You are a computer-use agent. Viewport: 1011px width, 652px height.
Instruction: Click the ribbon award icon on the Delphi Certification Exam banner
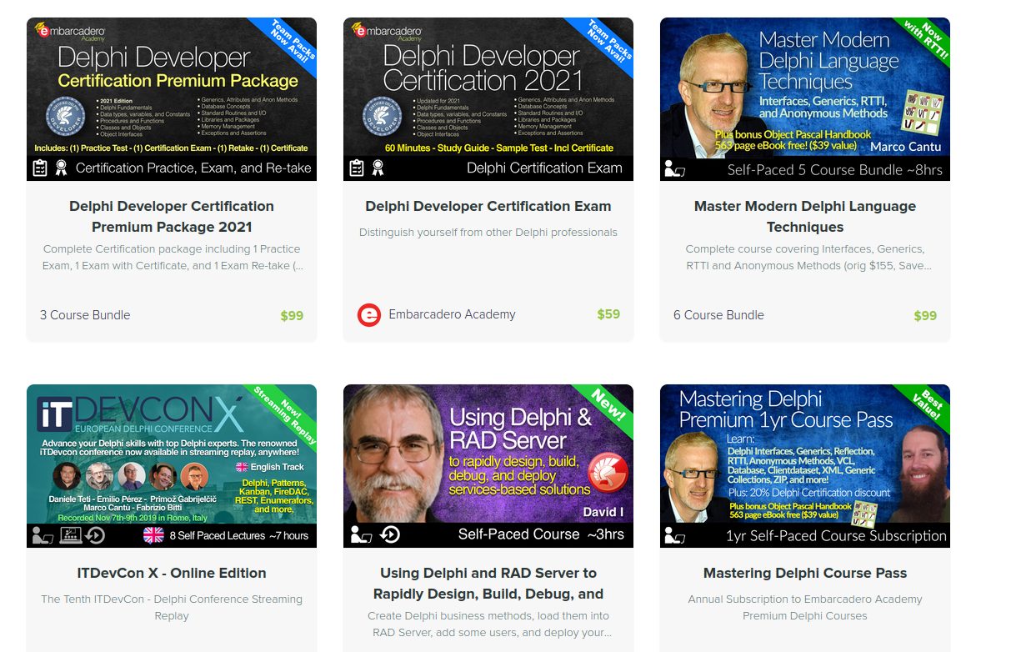pos(378,168)
